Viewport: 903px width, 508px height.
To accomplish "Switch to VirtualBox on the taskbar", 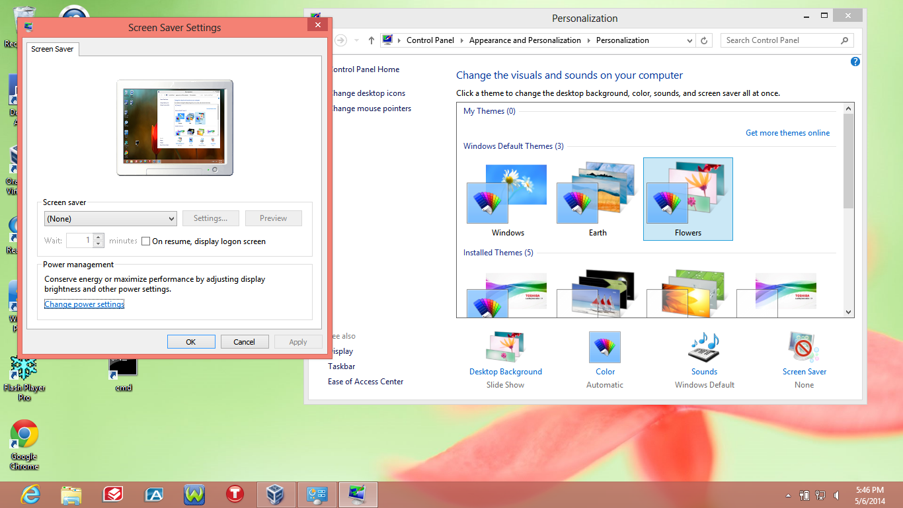I will pos(276,495).
